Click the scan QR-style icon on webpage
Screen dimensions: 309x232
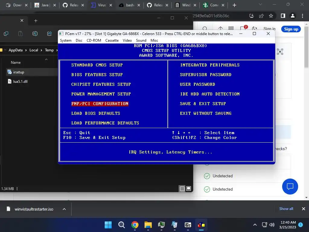280,52
